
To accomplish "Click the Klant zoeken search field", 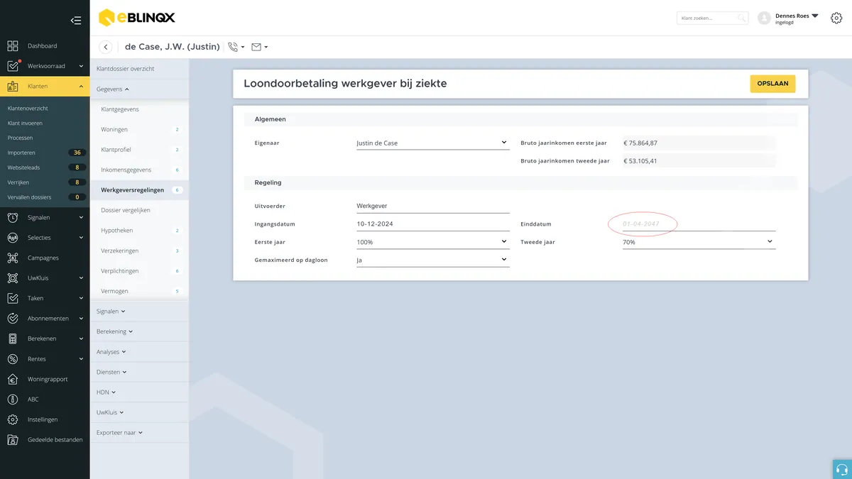I will (712, 18).
